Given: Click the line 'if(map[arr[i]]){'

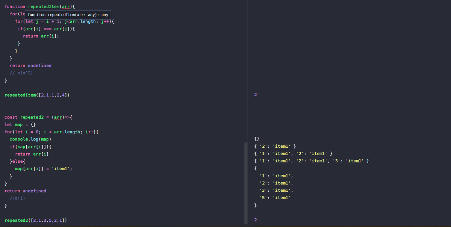Looking at the screenshot, I should click(31, 147).
